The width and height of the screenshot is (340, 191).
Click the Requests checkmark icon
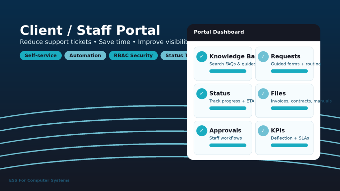click(263, 57)
